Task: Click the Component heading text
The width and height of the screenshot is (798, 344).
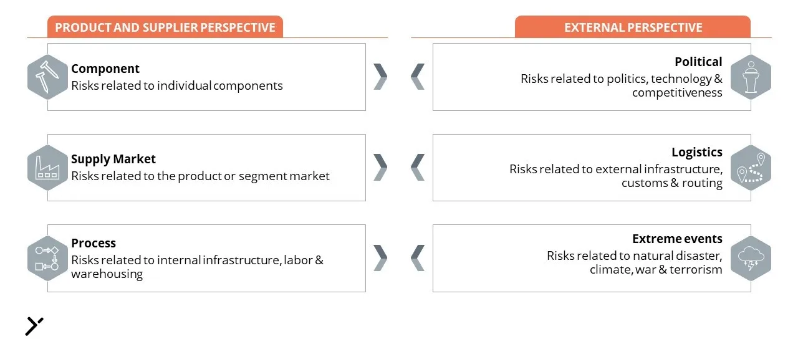Action: (105, 69)
